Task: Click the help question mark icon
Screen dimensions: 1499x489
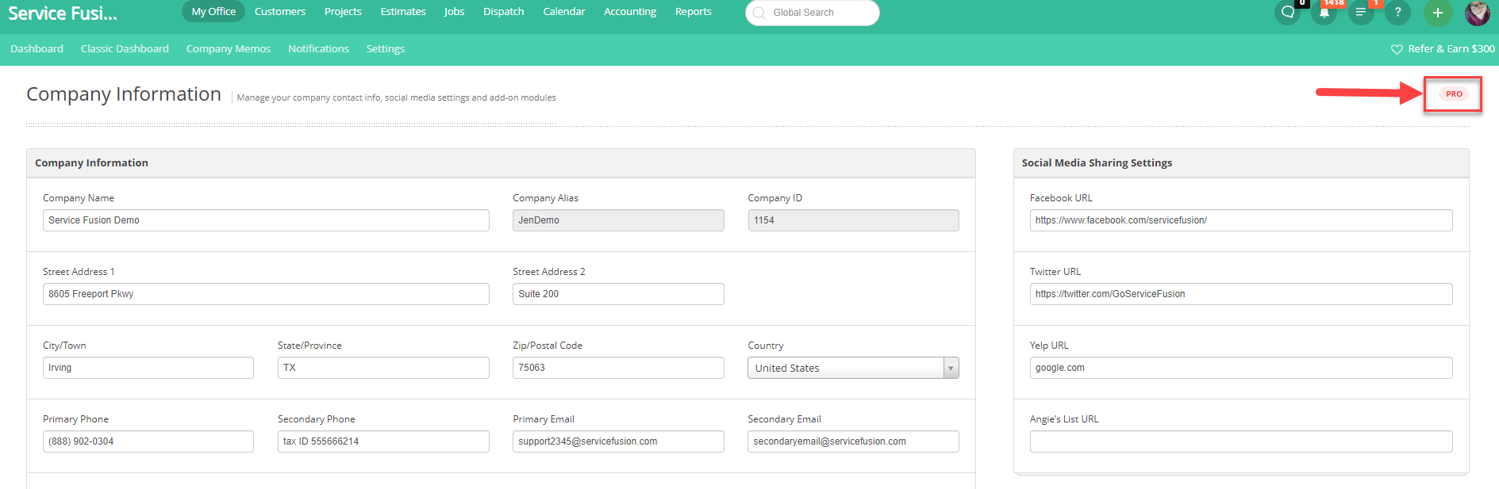Action: [1397, 13]
